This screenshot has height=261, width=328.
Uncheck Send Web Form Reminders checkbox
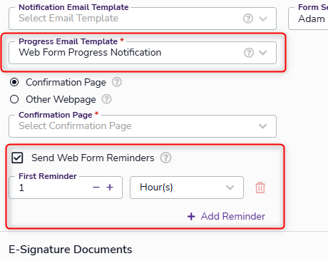[x=17, y=158]
